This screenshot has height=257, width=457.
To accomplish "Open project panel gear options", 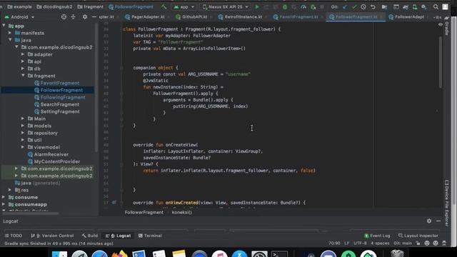I will (85, 17).
